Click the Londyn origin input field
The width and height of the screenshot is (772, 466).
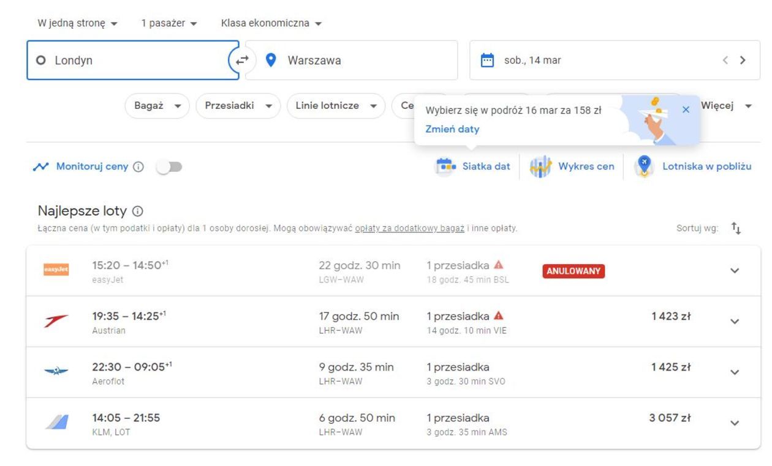pyautogui.click(x=132, y=60)
